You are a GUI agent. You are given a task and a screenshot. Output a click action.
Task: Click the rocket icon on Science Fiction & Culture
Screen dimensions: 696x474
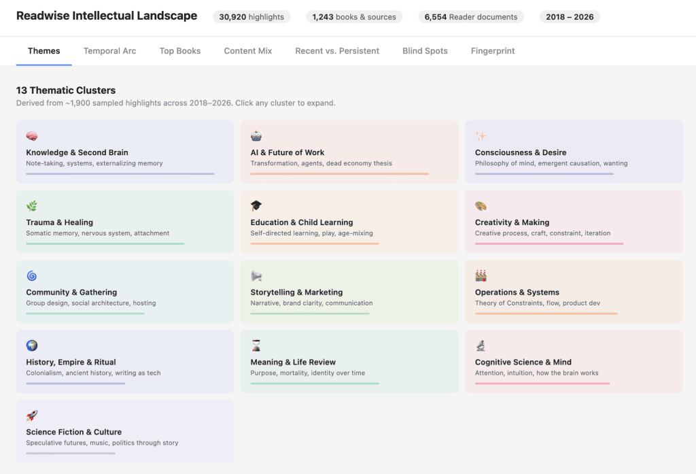pyautogui.click(x=31, y=416)
